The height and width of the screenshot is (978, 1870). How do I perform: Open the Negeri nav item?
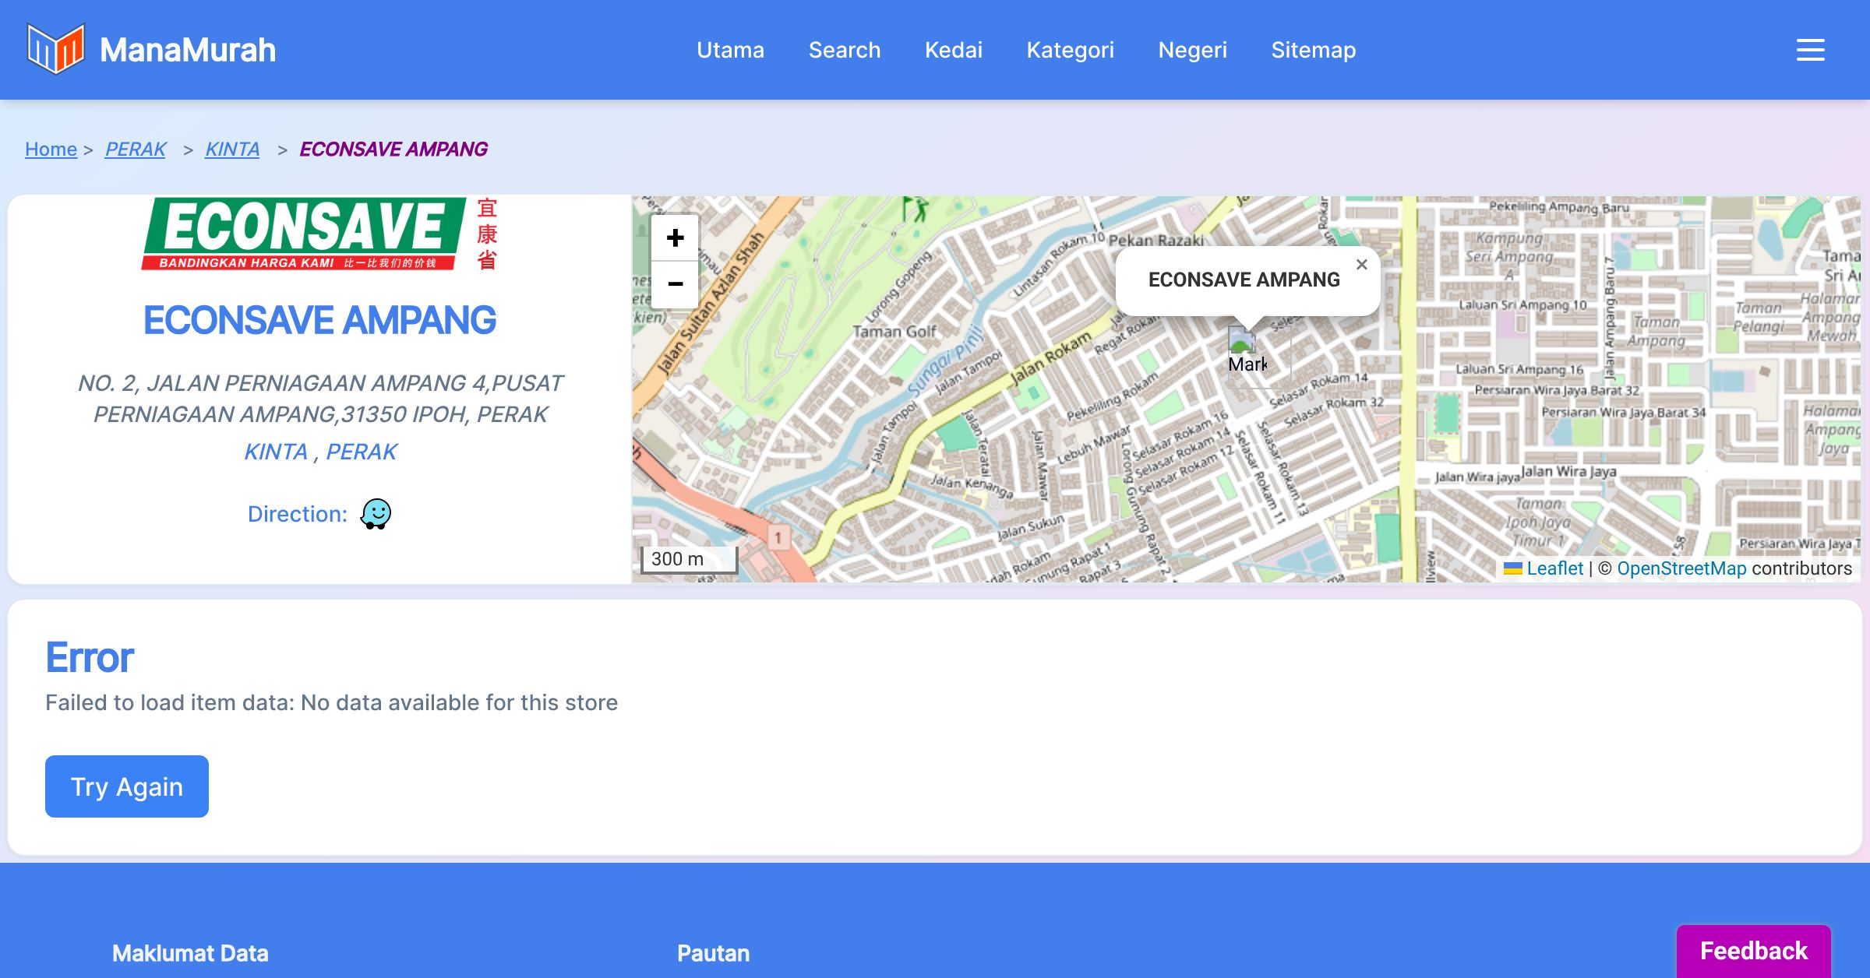(1192, 50)
